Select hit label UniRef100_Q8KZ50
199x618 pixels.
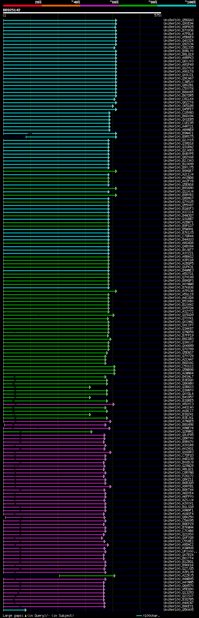click(x=178, y=517)
